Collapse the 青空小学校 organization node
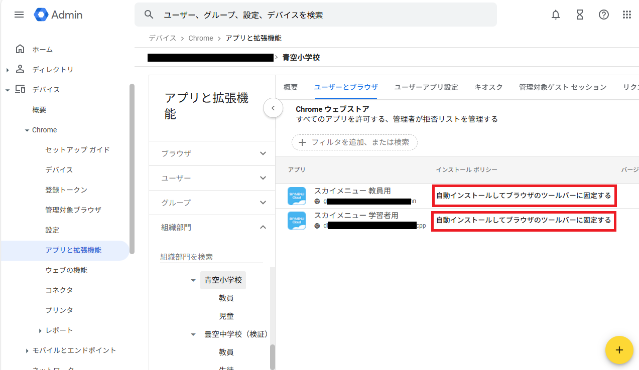The image size is (639, 370). coord(193,280)
